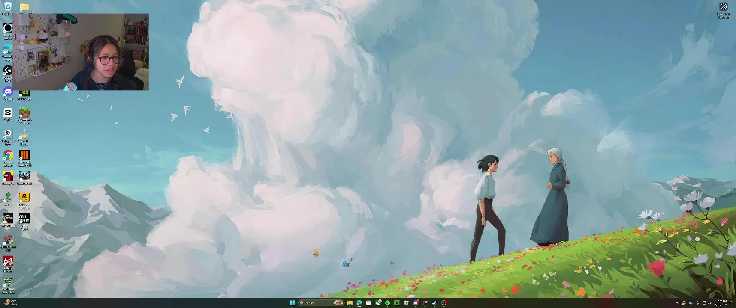Launch Discord from the desktop
This screenshot has height=308, width=736.
[8, 93]
